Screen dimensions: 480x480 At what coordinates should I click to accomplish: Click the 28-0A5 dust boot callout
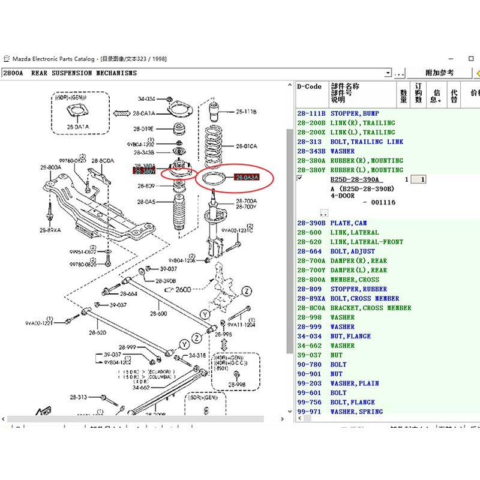click(146, 202)
